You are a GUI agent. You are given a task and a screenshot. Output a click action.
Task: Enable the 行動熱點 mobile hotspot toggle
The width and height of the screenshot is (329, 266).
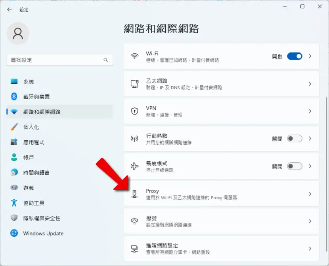coord(295,139)
